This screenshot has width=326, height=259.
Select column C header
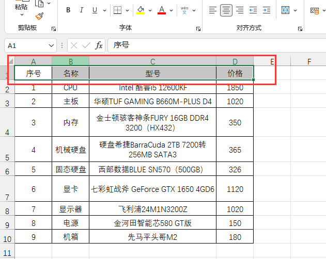point(152,61)
